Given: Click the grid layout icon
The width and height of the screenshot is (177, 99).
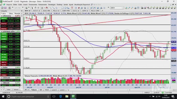Looking at the screenshot, I should 138,8.
